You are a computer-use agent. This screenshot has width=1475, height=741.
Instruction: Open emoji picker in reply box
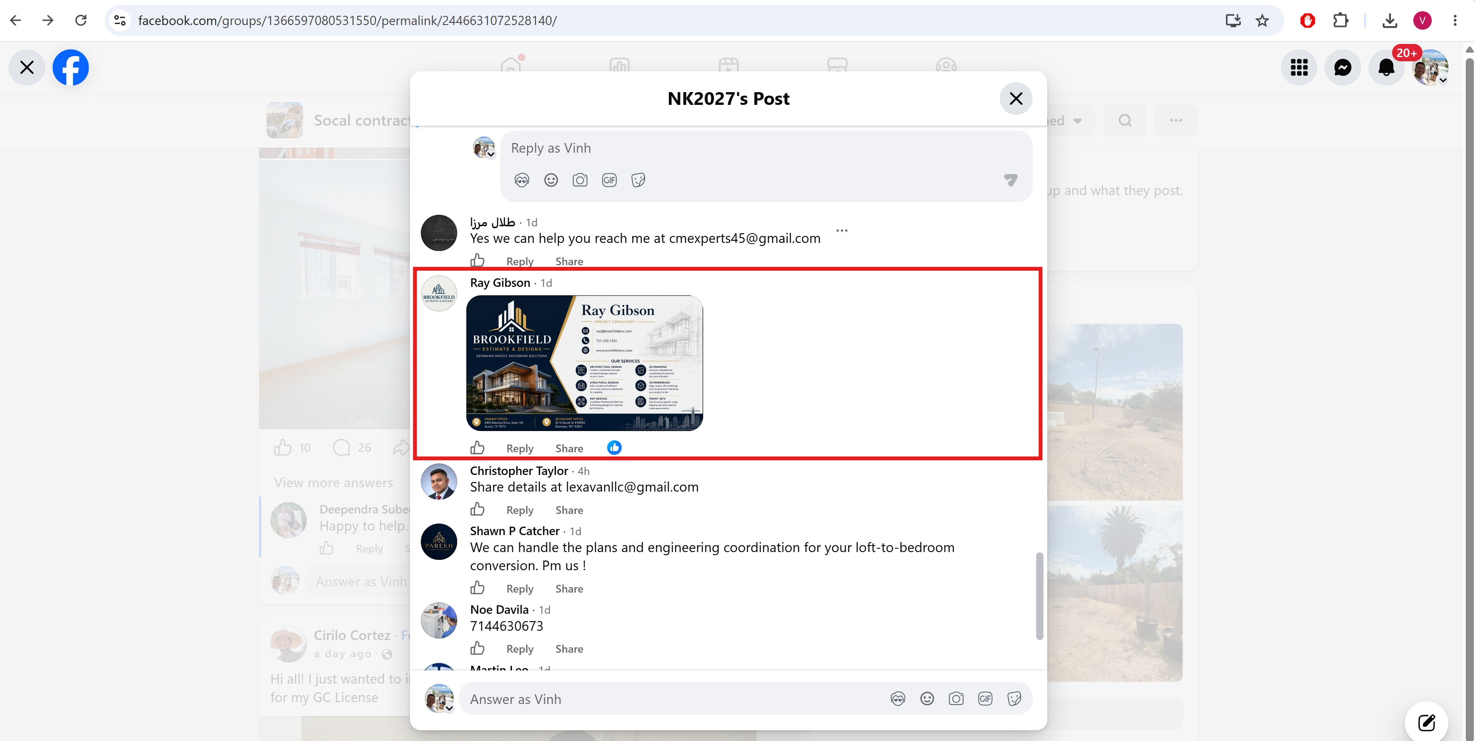tap(551, 180)
